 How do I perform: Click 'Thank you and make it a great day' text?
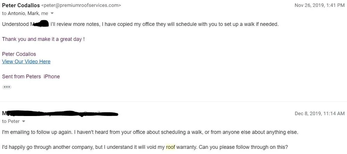pyautogui.click(x=43, y=39)
